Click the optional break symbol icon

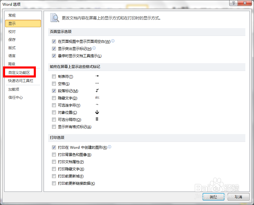pos(97,119)
